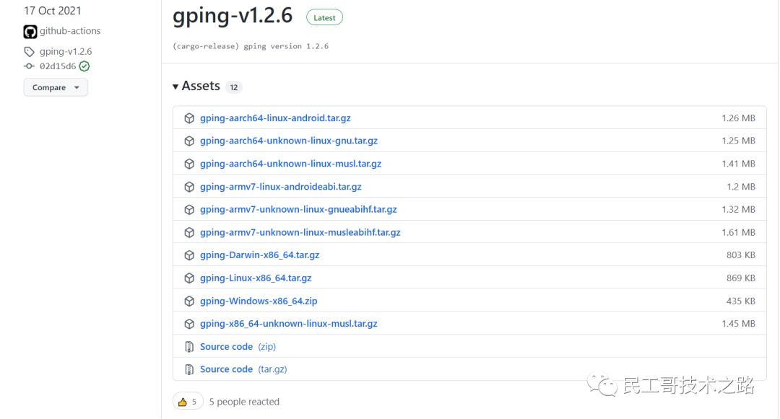
Task: Open the gping-v1.2.6 release title
Action: [233, 16]
